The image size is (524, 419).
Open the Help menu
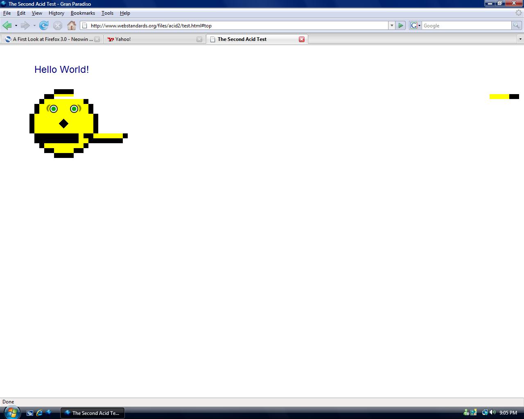(125, 13)
